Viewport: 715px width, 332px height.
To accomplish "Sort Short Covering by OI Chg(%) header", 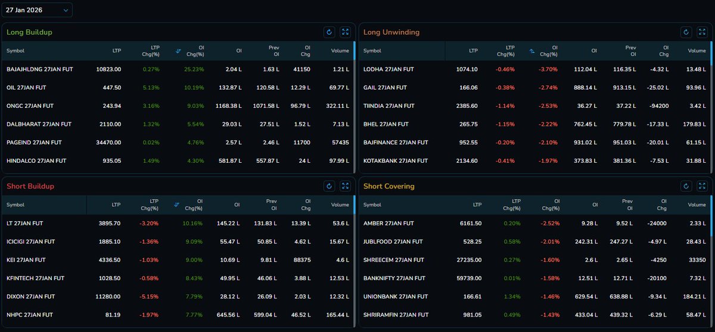I will pyautogui.click(x=549, y=204).
